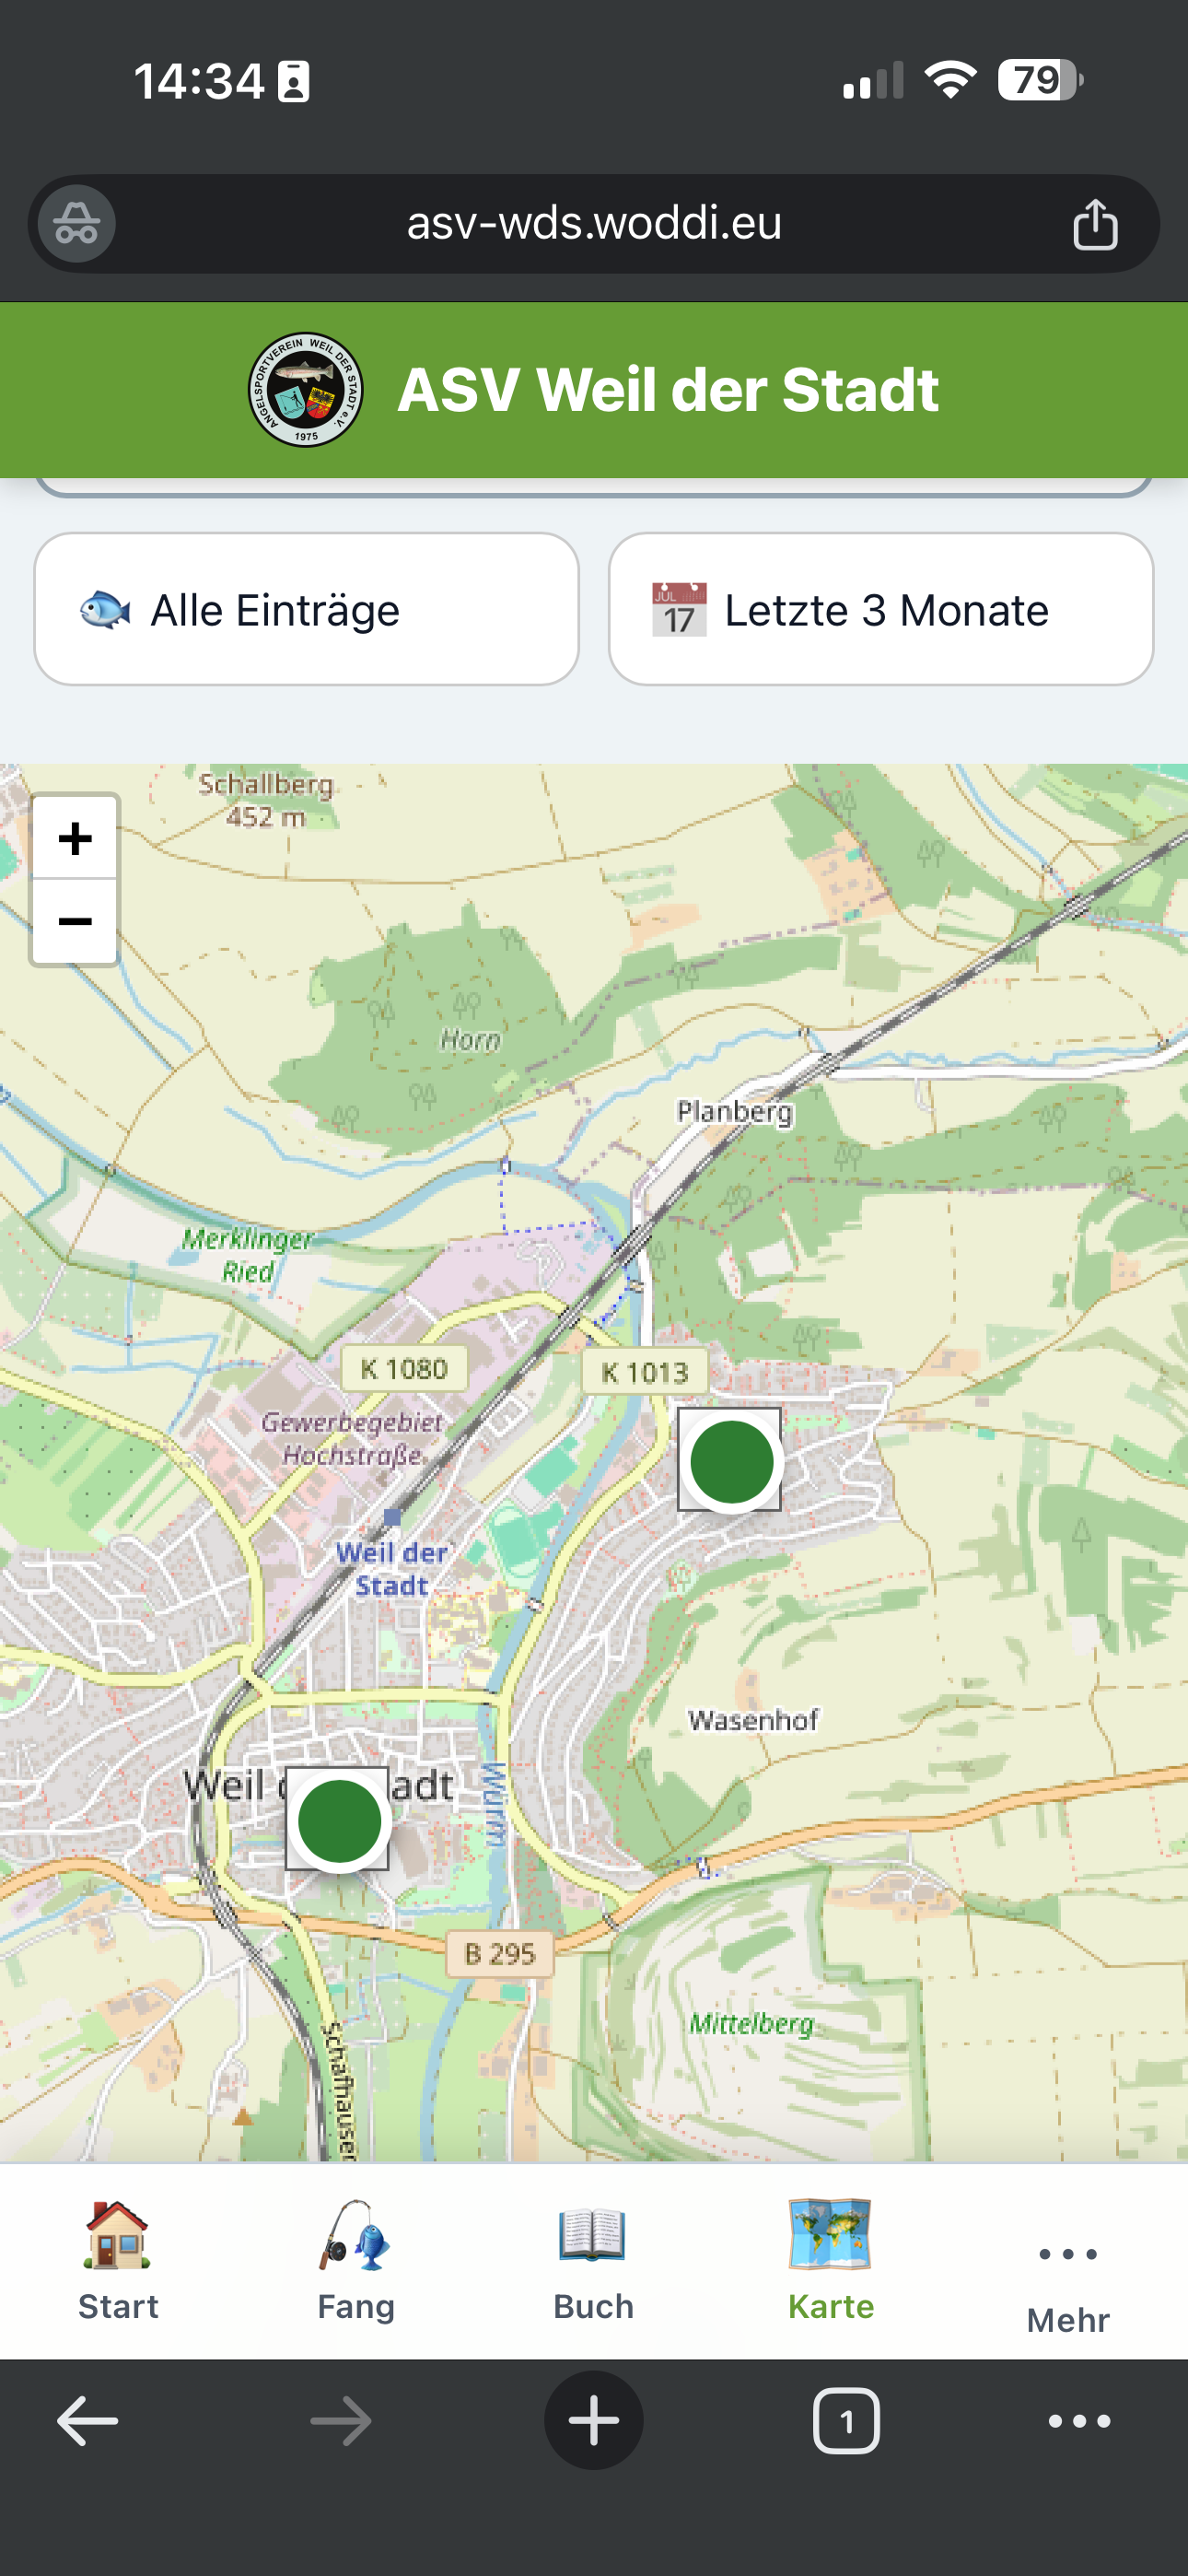This screenshot has height=2576, width=1188.
Task: Show open tabs switcher
Action: 846,2421
